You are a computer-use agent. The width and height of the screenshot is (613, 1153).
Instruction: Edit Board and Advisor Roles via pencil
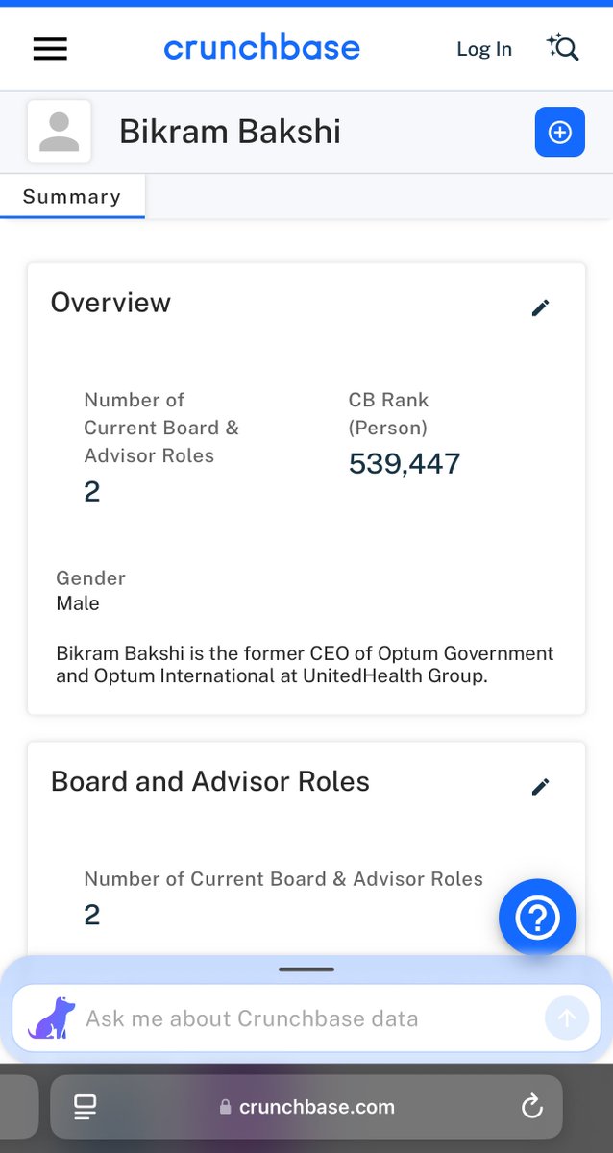(x=541, y=787)
